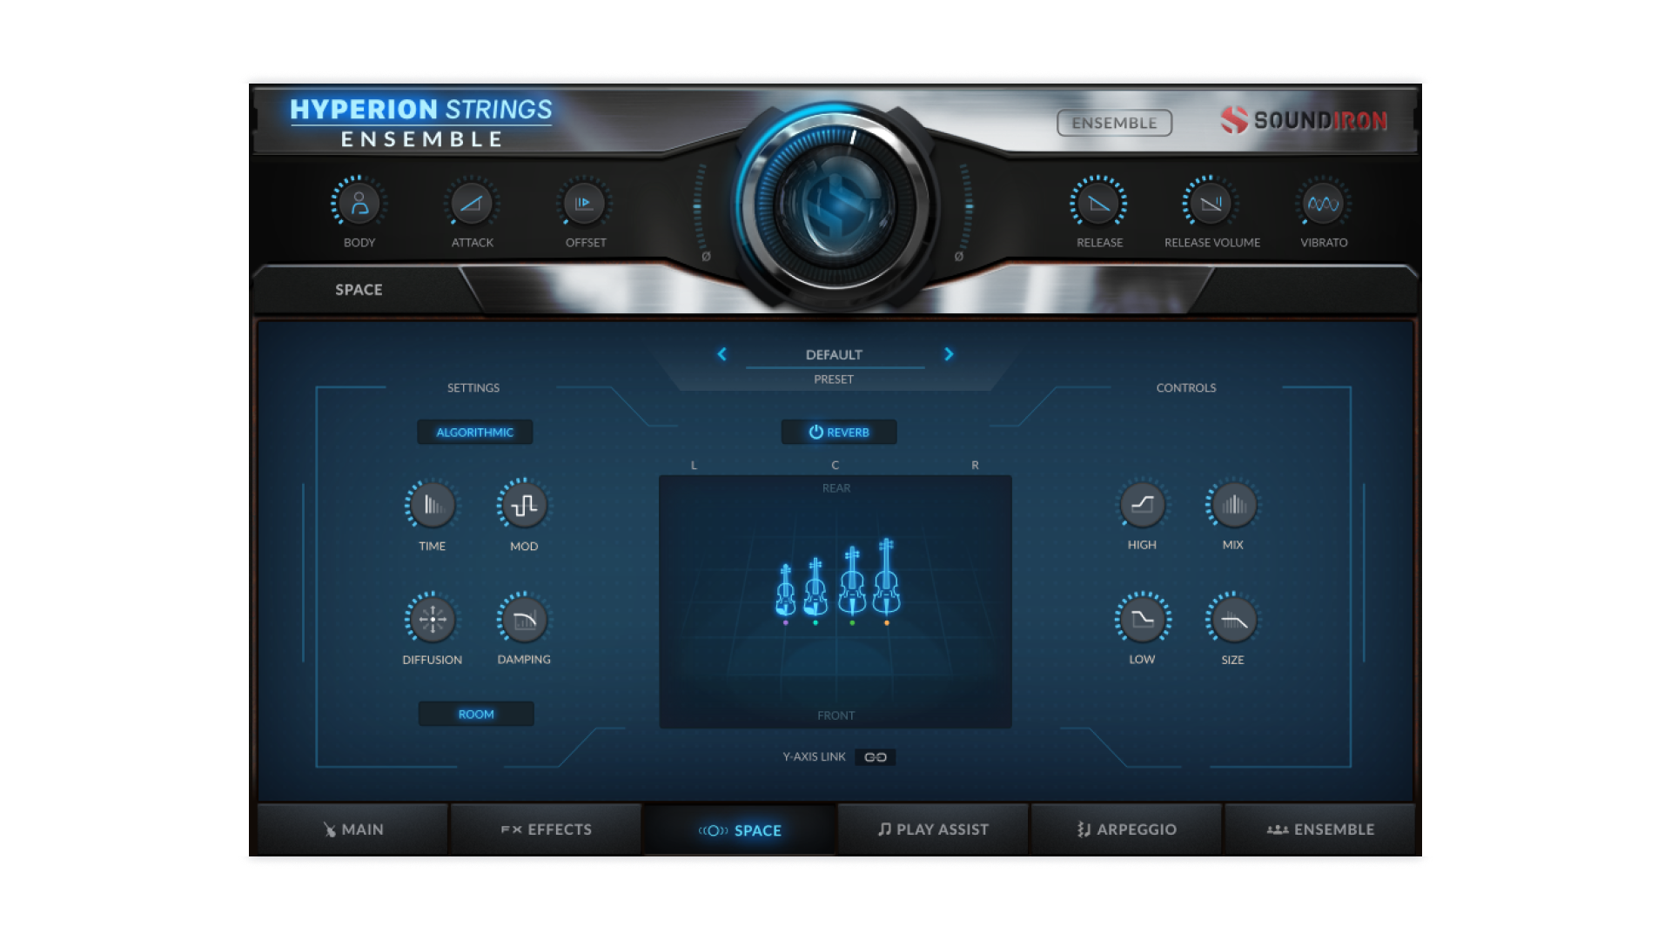Switch to the Effects tab
The height and width of the screenshot is (940, 1671).
[546, 829]
